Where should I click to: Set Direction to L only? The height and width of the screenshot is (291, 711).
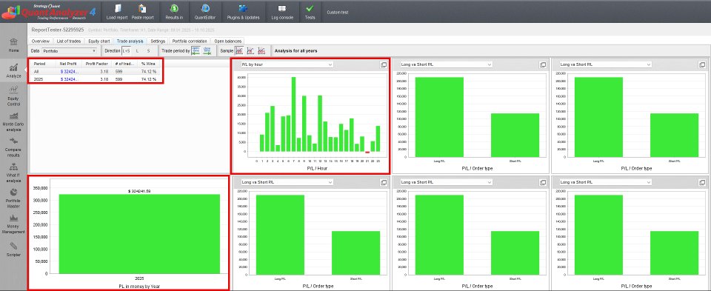point(138,51)
